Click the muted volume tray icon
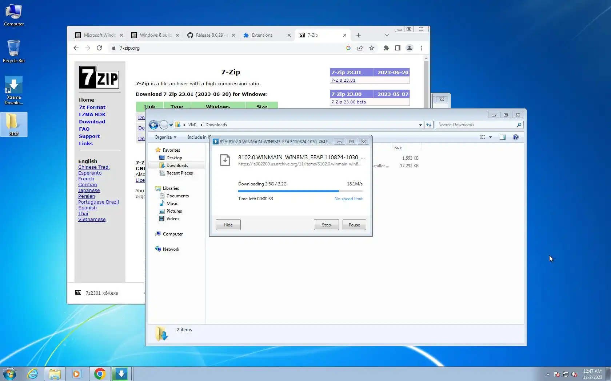Viewport: 611px width, 381px height. point(574,374)
